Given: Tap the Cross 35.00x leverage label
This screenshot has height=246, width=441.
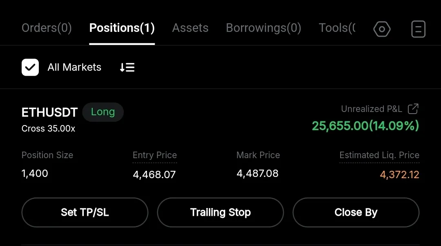Looking at the screenshot, I should point(48,129).
